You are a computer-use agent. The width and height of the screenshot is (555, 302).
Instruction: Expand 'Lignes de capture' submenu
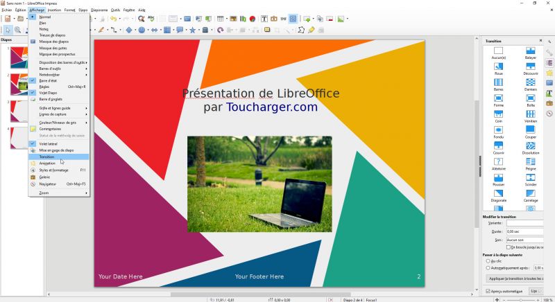pyautogui.click(x=59, y=114)
